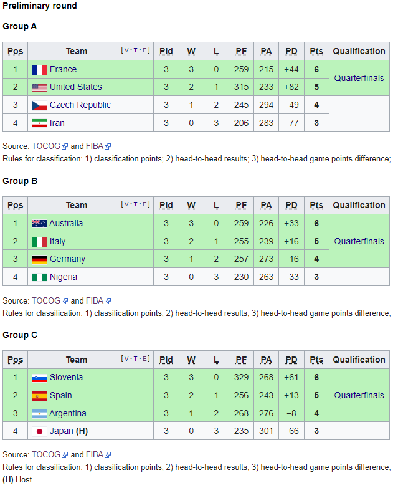The height and width of the screenshot is (488, 393).
Task: Click the Japan flag icon
Action: pos(39,431)
